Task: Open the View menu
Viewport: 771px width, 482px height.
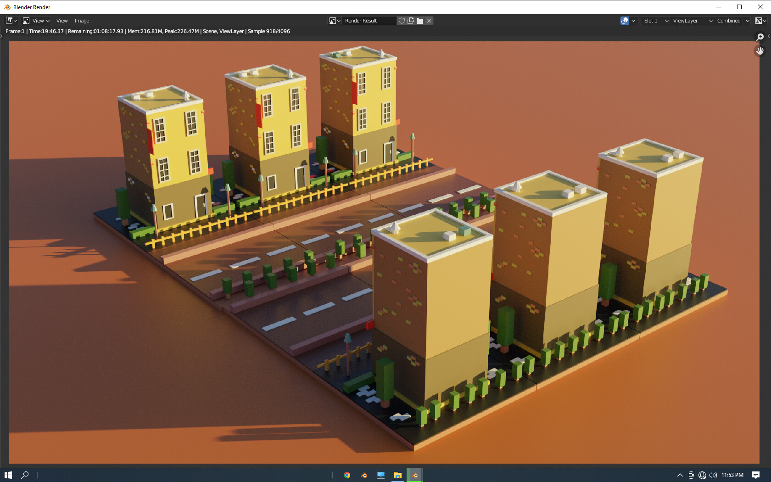Action: pyautogui.click(x=62, y=20)
